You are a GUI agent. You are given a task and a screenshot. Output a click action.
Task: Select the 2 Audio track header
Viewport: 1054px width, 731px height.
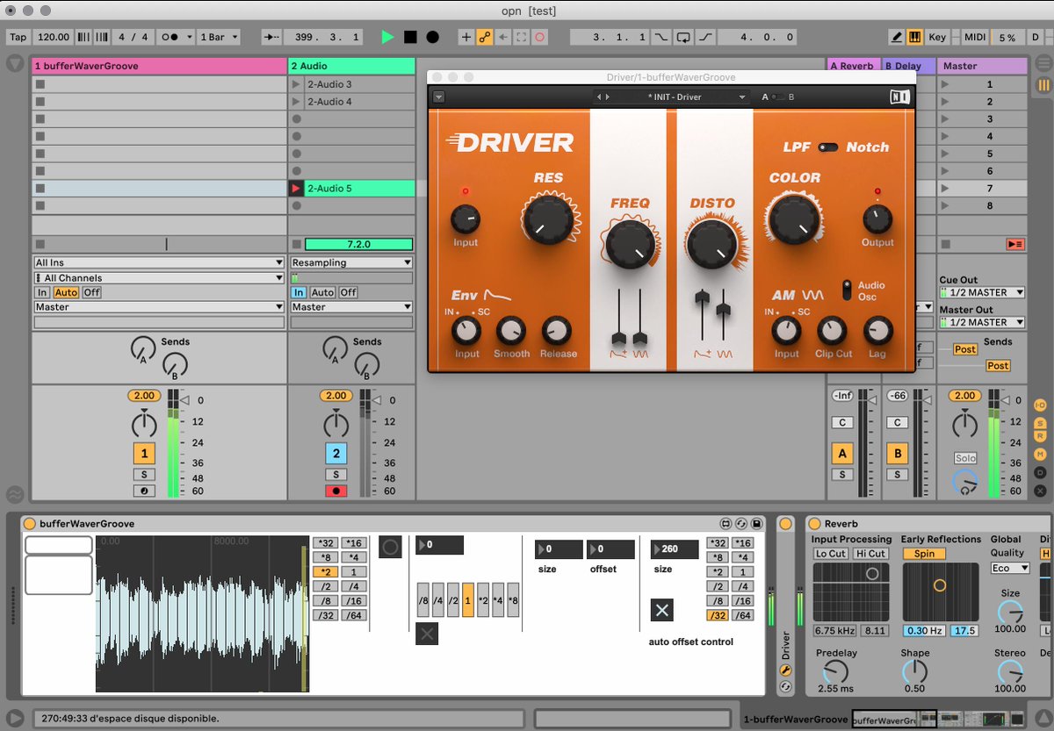click(x=351, y=66)
